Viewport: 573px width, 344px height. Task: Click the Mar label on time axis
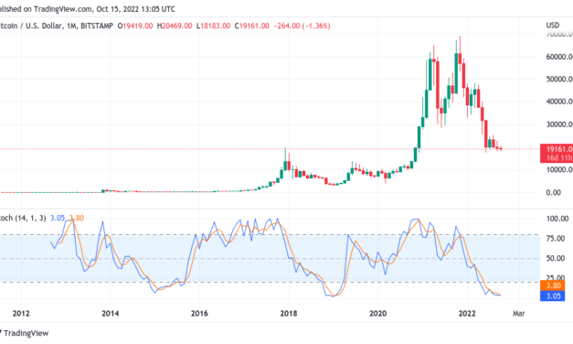pos(519,314)
